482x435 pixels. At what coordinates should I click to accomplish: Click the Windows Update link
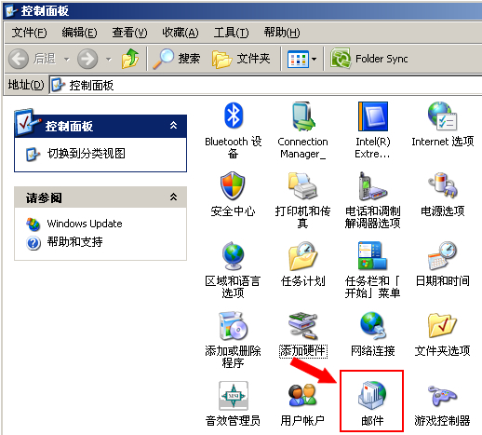(x=85, y=224)
